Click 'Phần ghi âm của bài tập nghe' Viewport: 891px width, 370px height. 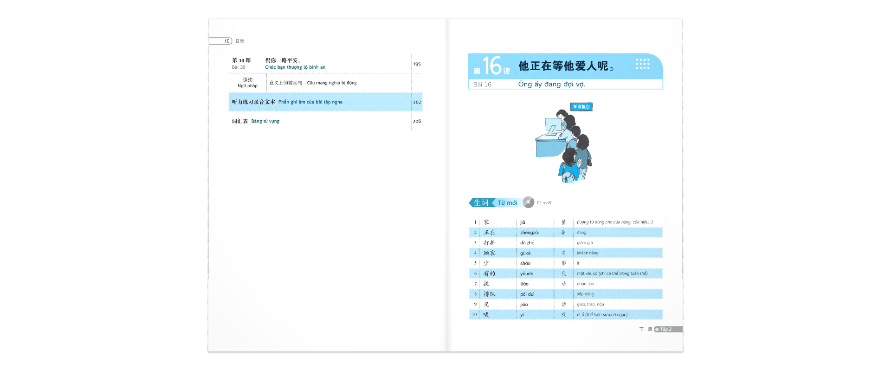click(x=310, y=102)
